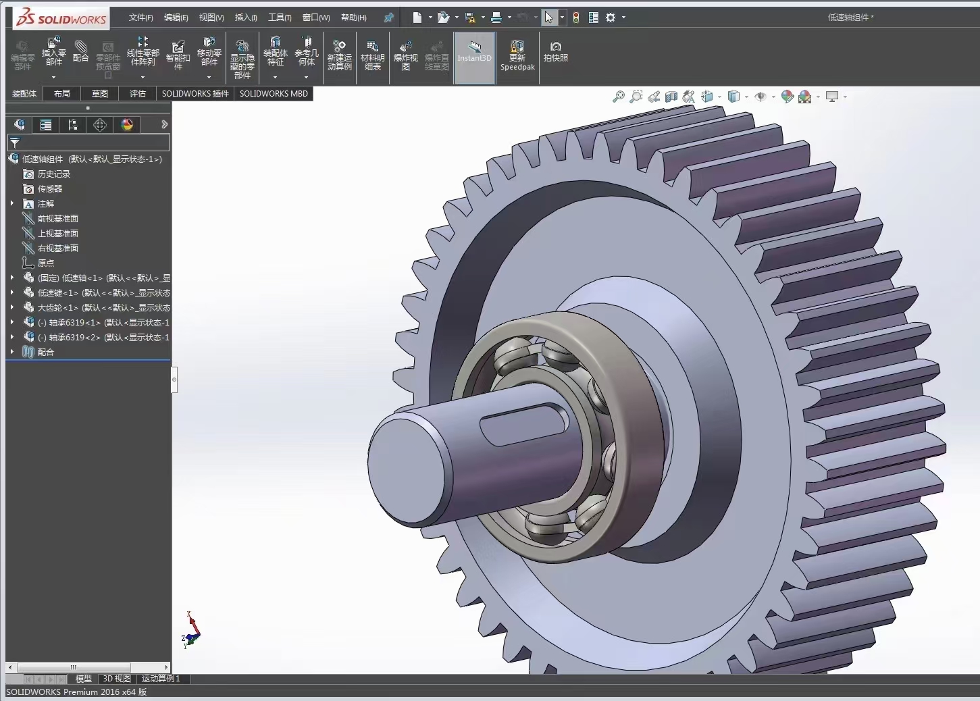This screenshot has width=980, height=701.
Task: Open Bill of Materials (材料明细表)
Action: (x=373, y=55)
